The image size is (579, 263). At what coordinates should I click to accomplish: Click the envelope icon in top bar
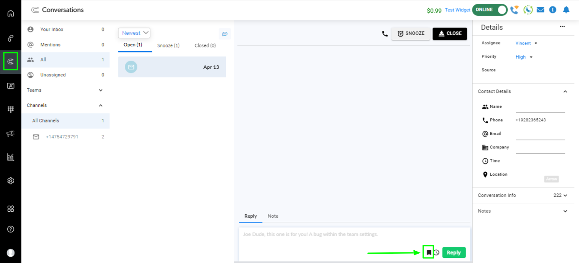540,9
